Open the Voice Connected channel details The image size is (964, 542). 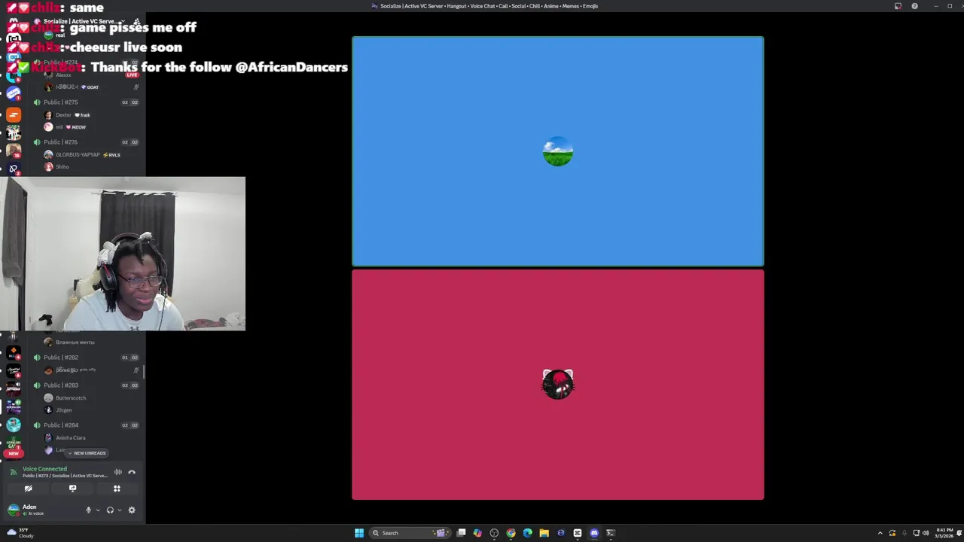65,472
